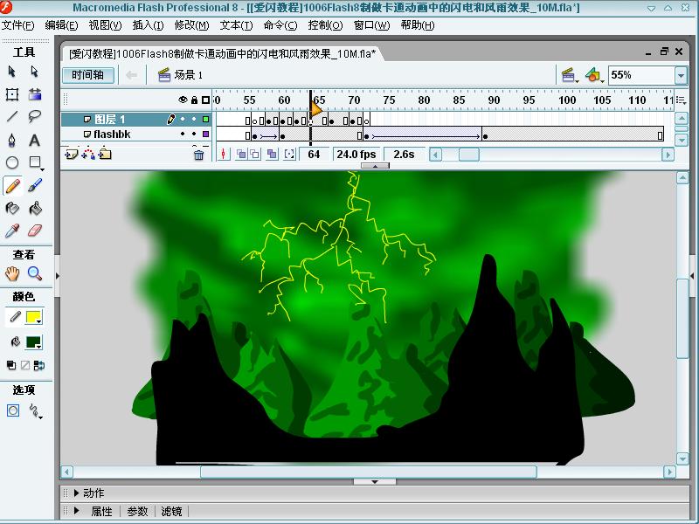The height and width of the screenshot is (524, 699).
Task: Open the stroke color yellow swatch
Action: click(x=34, y=317)
